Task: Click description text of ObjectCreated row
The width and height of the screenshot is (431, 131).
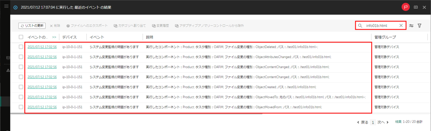Action: [x=231, y=87]
